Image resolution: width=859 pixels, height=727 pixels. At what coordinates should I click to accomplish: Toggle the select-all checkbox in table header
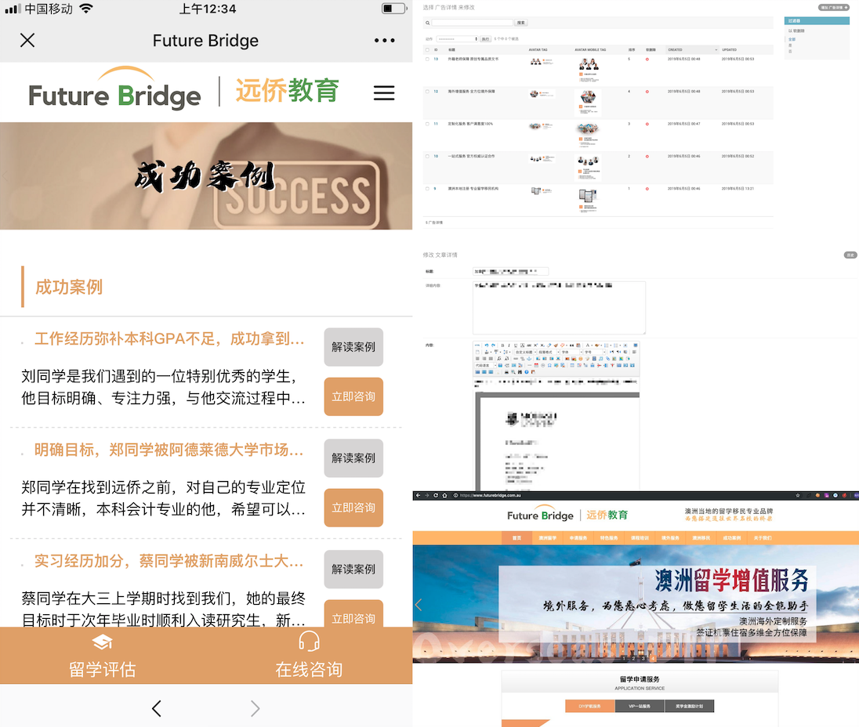427,49
